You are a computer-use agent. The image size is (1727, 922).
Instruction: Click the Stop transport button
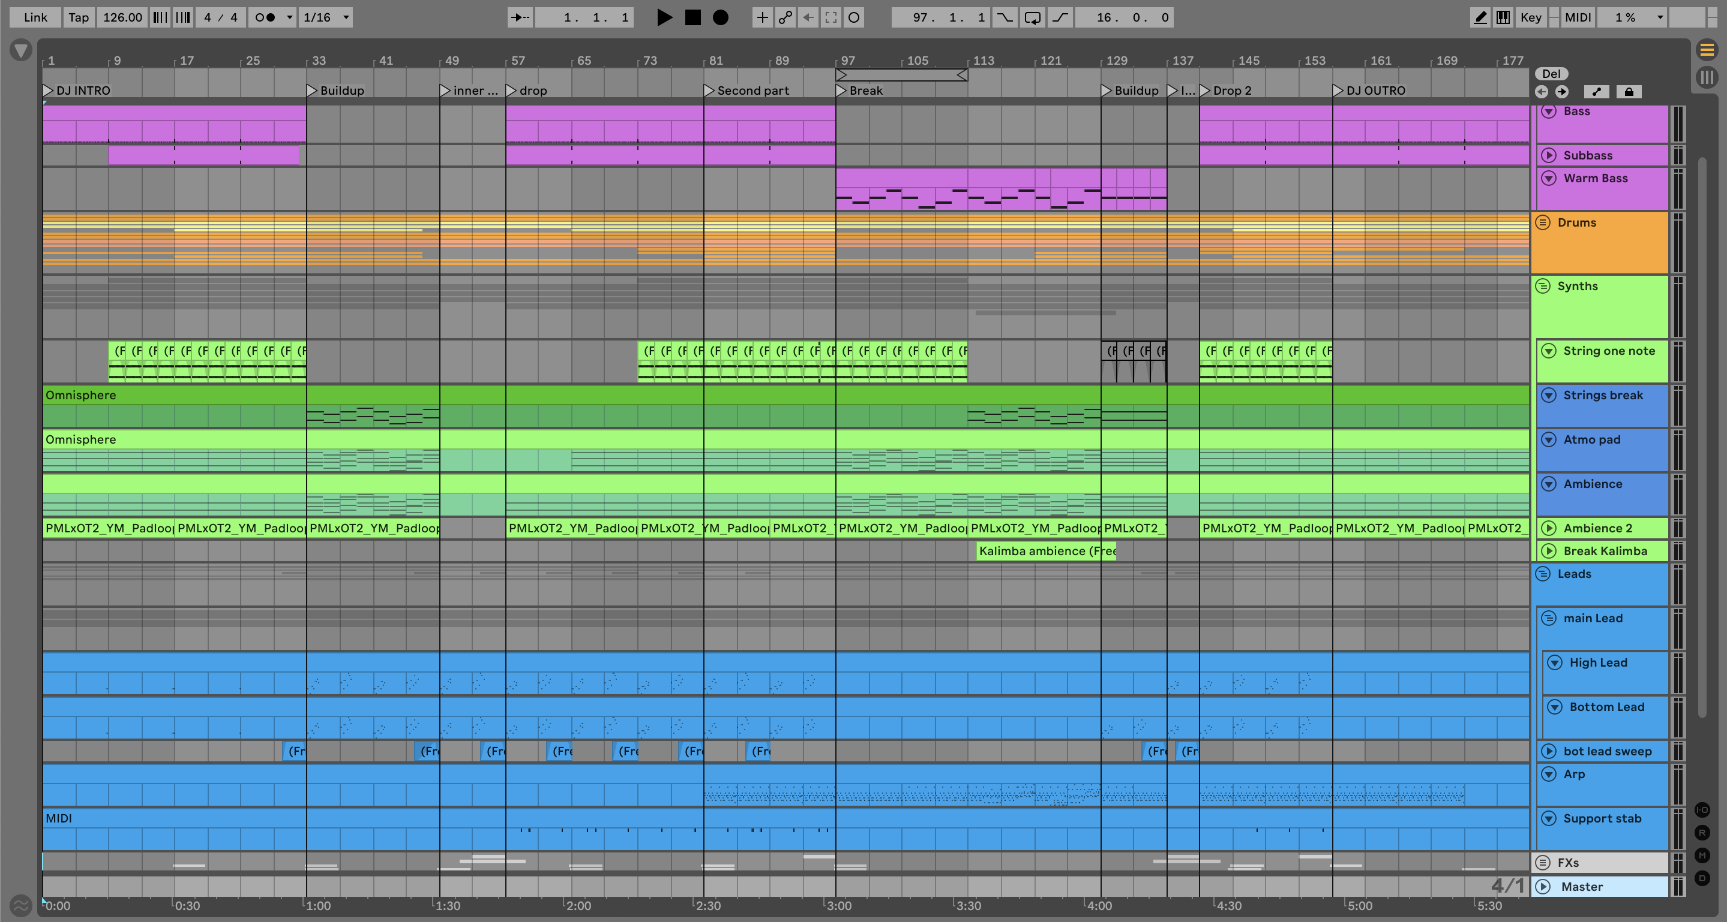point(692,17)
